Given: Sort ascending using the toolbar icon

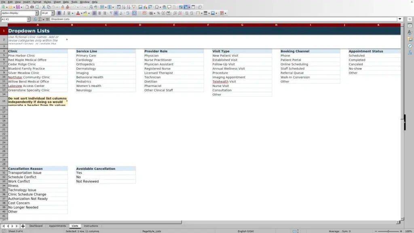Looking at the screenshot, I should click(x=124, y=7).
